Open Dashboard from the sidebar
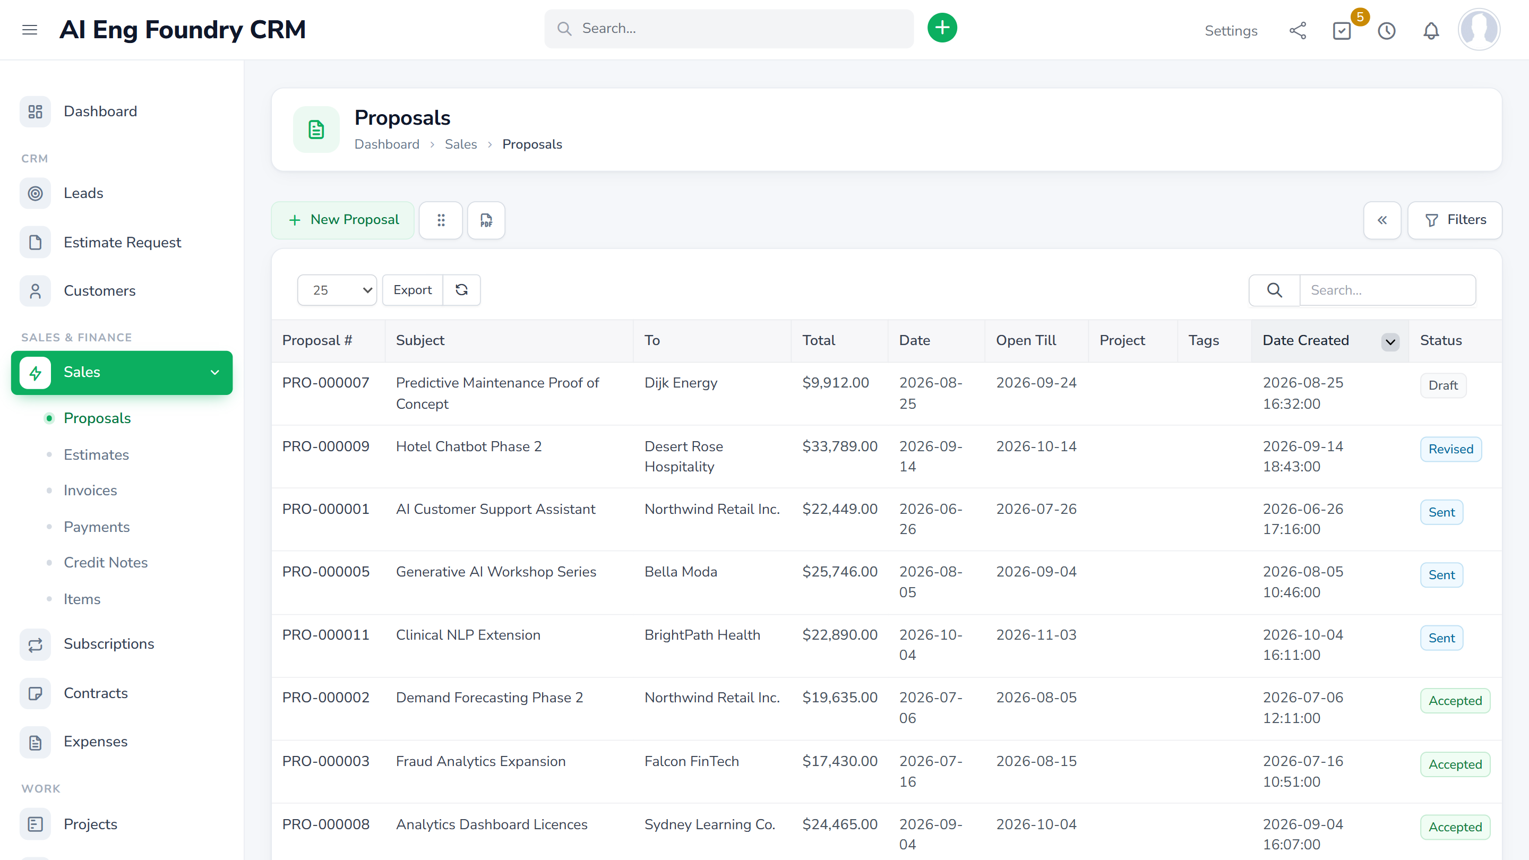The width and height of the screenshot is (1529, 860). click(x=122, y=111)
